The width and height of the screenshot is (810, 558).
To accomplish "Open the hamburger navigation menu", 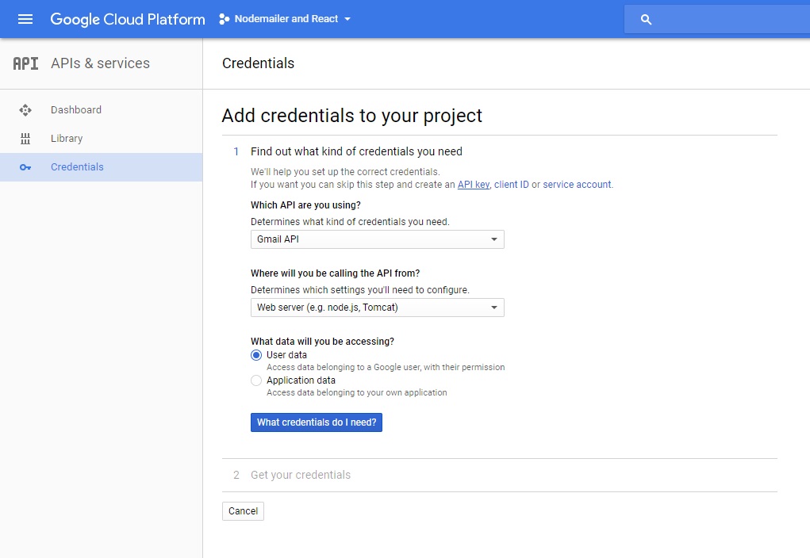I will (x=25, y=19).
